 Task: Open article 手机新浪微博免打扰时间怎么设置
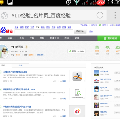pos(17,107)
